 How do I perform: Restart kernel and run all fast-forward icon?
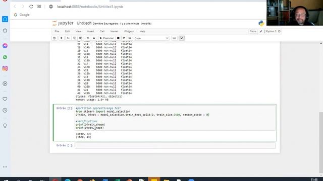point(130,38)
